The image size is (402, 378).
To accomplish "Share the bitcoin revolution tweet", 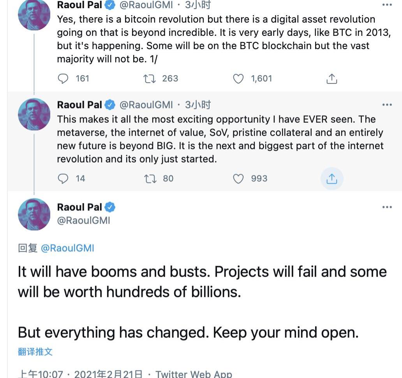I will point(331,79).
